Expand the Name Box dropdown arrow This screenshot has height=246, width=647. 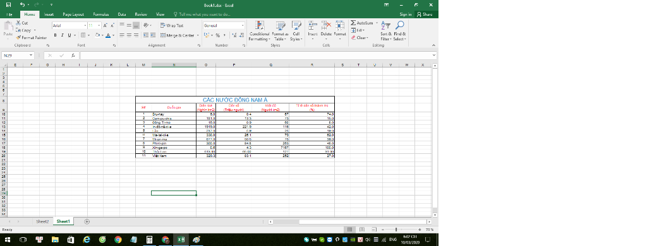31,56
